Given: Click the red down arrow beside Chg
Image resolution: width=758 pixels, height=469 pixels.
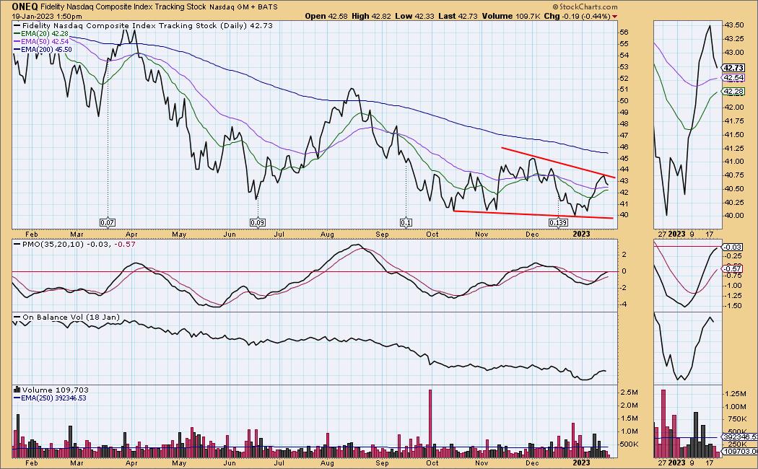Looking at the screenshot, I should tap(614, 17).
